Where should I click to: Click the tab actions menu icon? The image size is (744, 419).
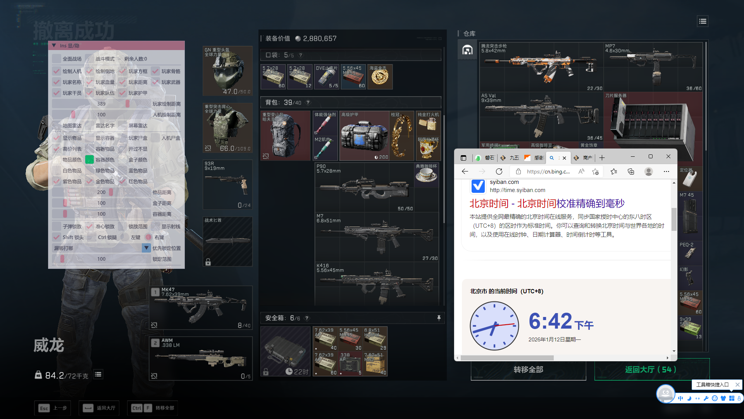(463, 158)
